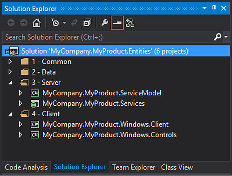
Task: Click the open folder icon for '4 - Client'
Action: [25, 114]
